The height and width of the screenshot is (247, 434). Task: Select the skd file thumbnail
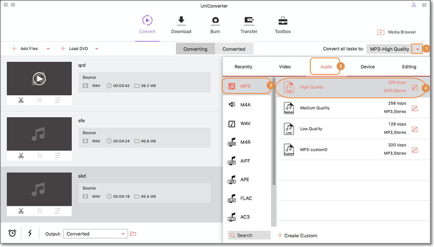point(39,189)
